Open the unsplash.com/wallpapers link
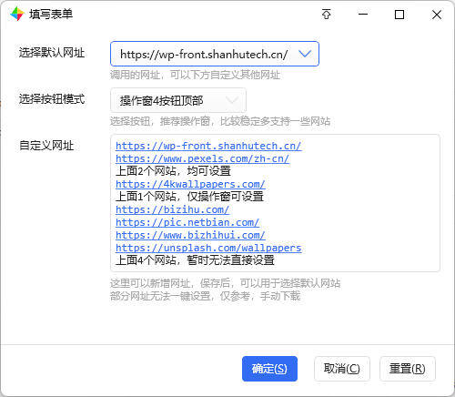 (208, 248)
